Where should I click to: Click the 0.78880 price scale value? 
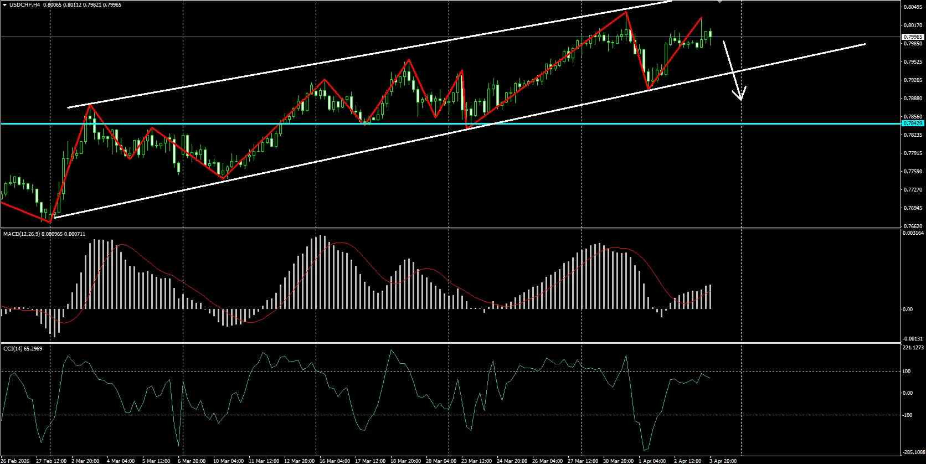(x=912, y=98)
